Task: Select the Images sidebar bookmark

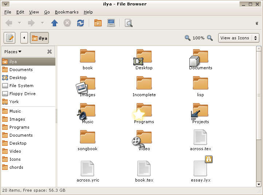Action: (x=28, y=119)
